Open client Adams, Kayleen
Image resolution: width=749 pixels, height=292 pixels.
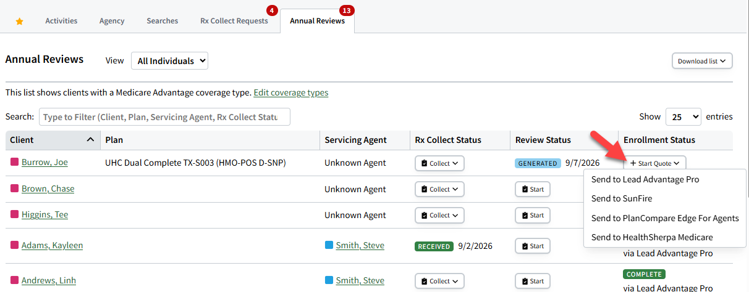point(52,245)
